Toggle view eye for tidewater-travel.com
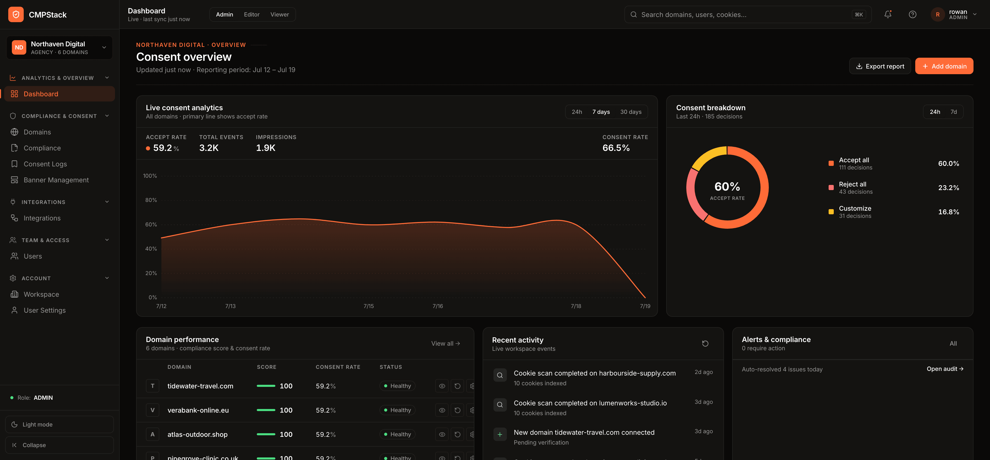Screen dimensions: 990x460 tap(442, 386)
